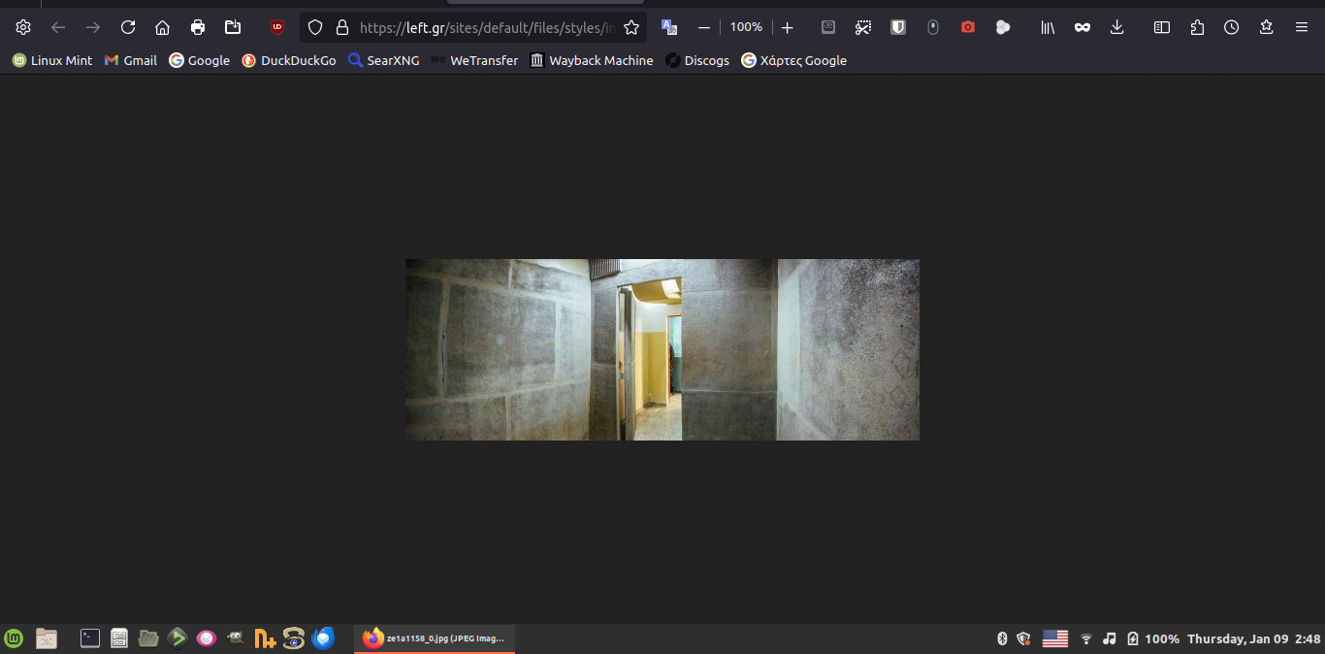Click the red camera extension icon
Image resolution: width=1325 pixels, height=654 pixels.
[x=968, y=27]
